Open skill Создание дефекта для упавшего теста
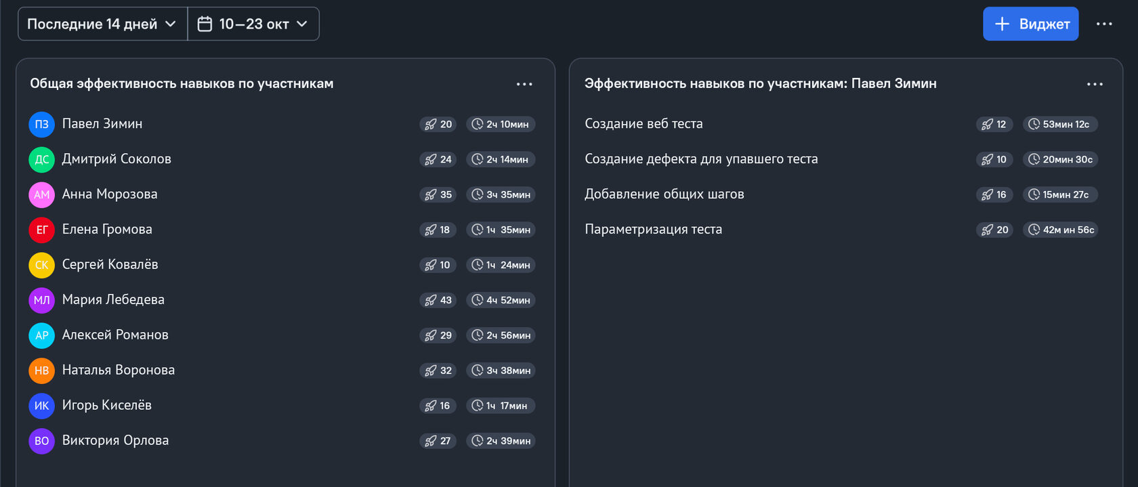Viewport: 1138px width, 487px height. [x=701, y=159]
